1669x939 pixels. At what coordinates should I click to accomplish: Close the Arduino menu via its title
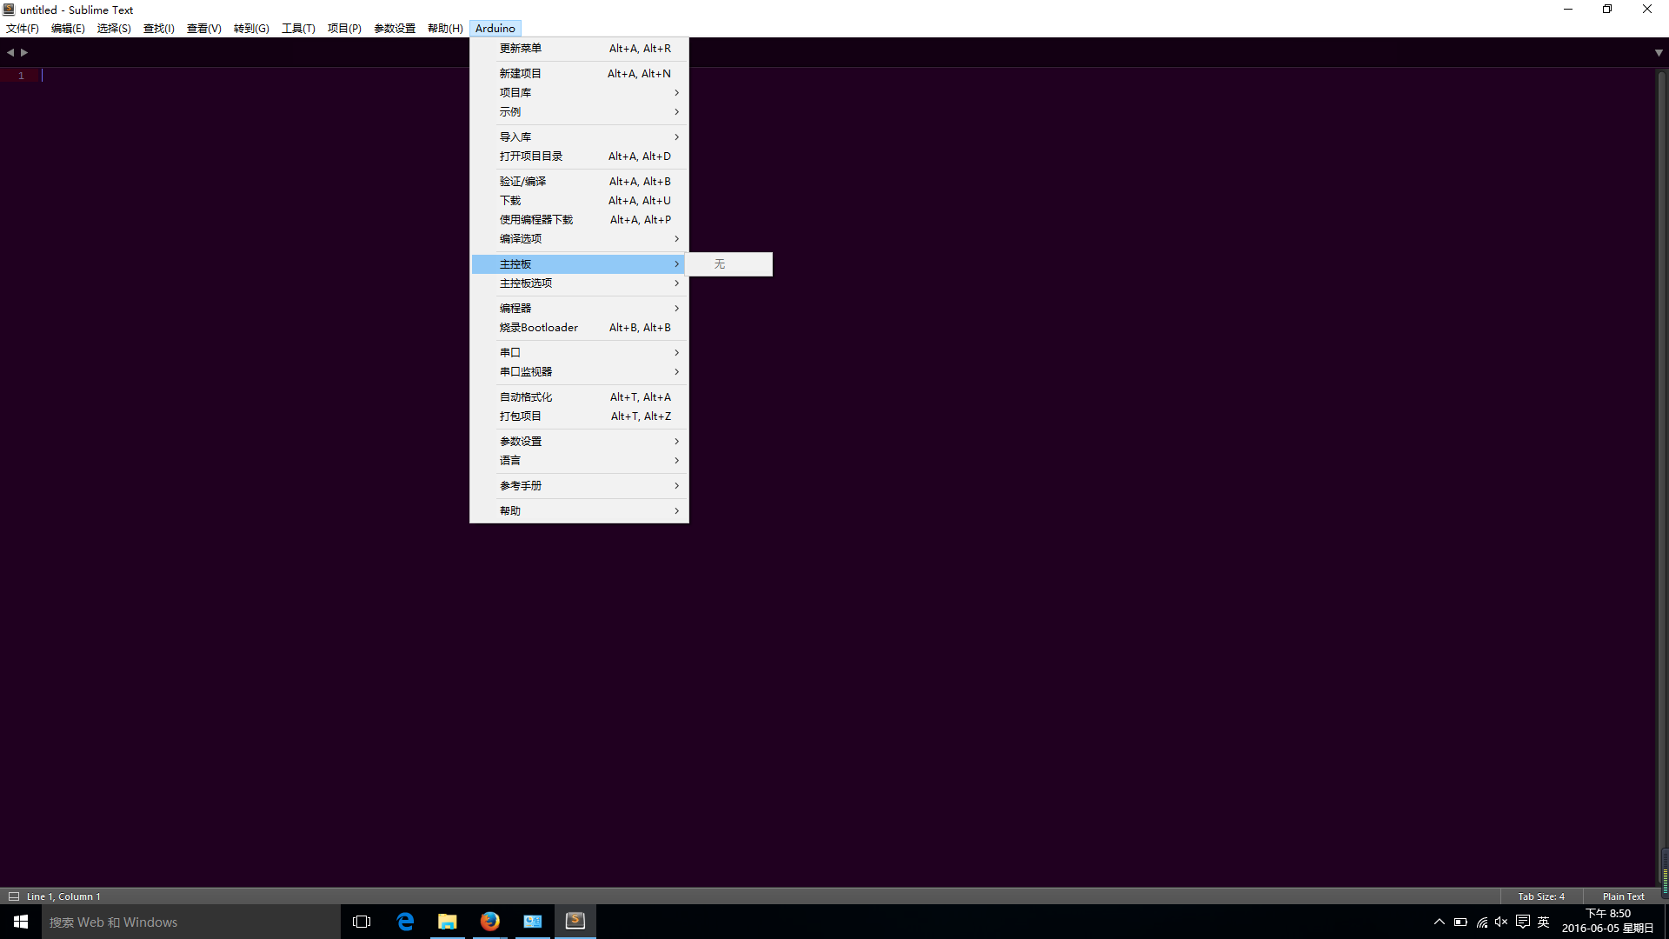tap(495, 29)
